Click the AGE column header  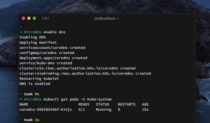(x=145, y=104)
